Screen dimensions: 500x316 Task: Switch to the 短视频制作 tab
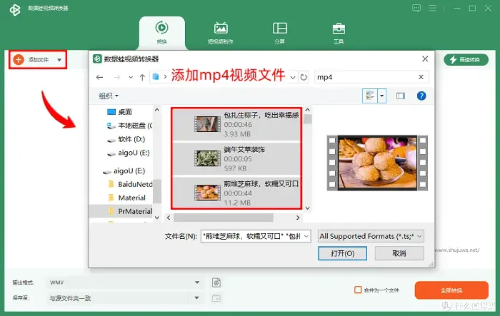click(220, 32)
